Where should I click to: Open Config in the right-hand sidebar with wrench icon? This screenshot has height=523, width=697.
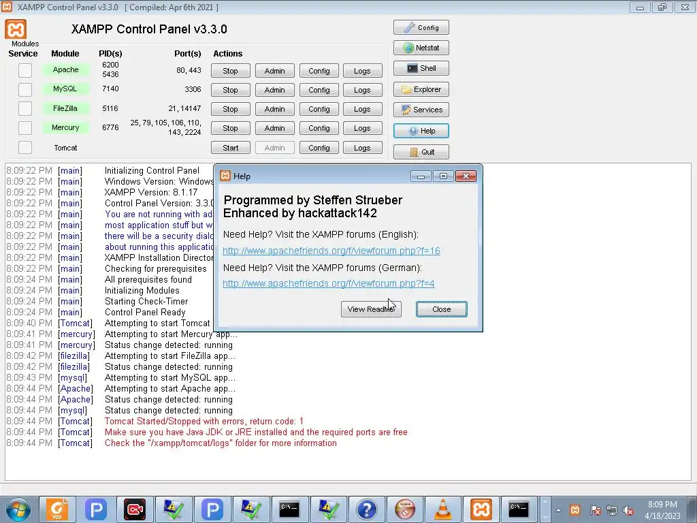coord(421,27)
